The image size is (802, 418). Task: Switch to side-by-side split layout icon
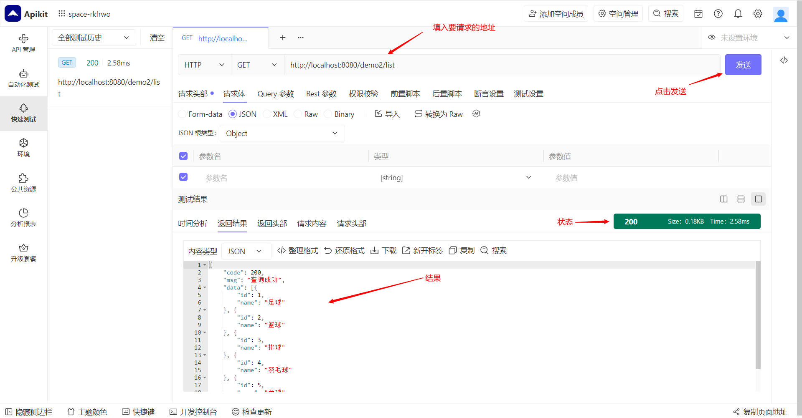pos(724,199)
